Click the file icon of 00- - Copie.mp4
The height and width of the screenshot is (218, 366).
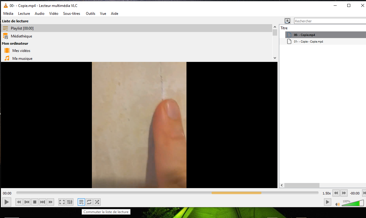289,35
